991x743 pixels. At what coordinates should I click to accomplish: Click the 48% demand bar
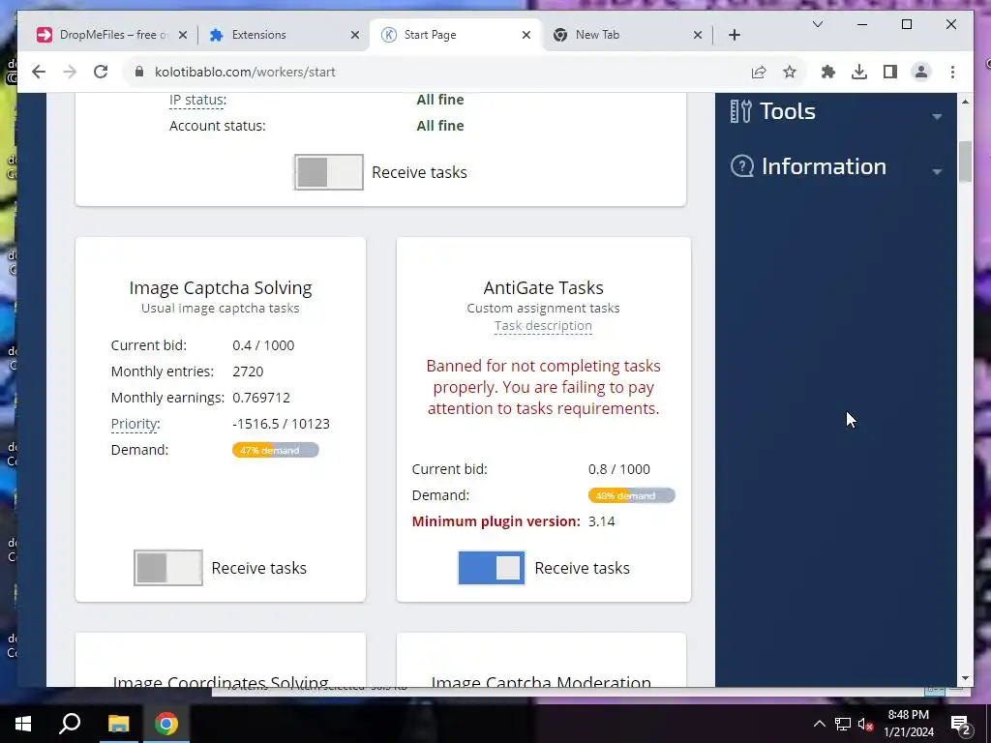pos(631,495)
